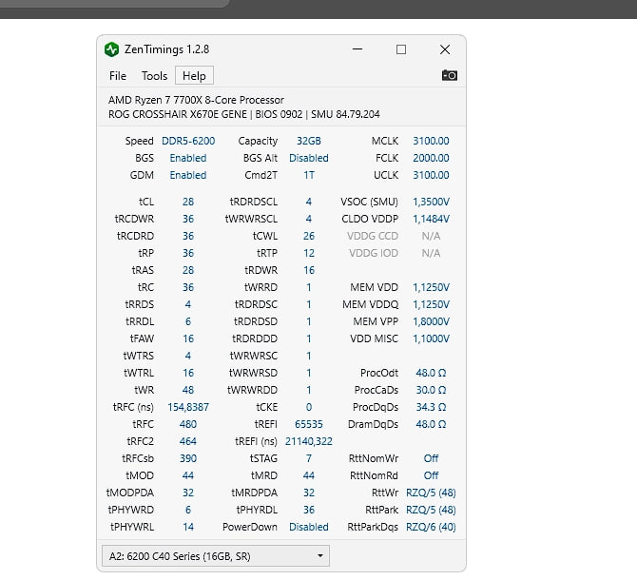
Task: Click the tRCDWR value 36
Action: click(x=188, y=219)
